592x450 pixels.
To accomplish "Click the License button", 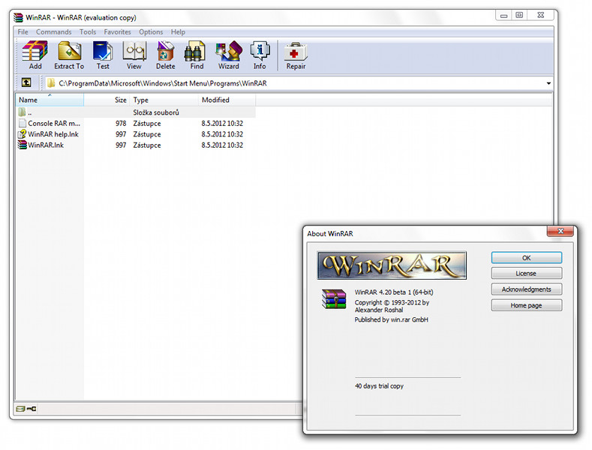I will (526, 273).
